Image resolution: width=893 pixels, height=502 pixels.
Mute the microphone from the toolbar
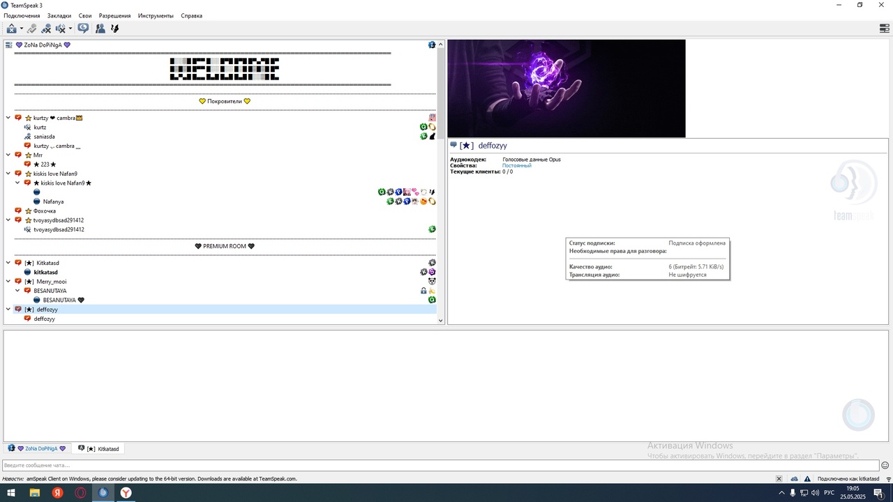tap(46, 29)
